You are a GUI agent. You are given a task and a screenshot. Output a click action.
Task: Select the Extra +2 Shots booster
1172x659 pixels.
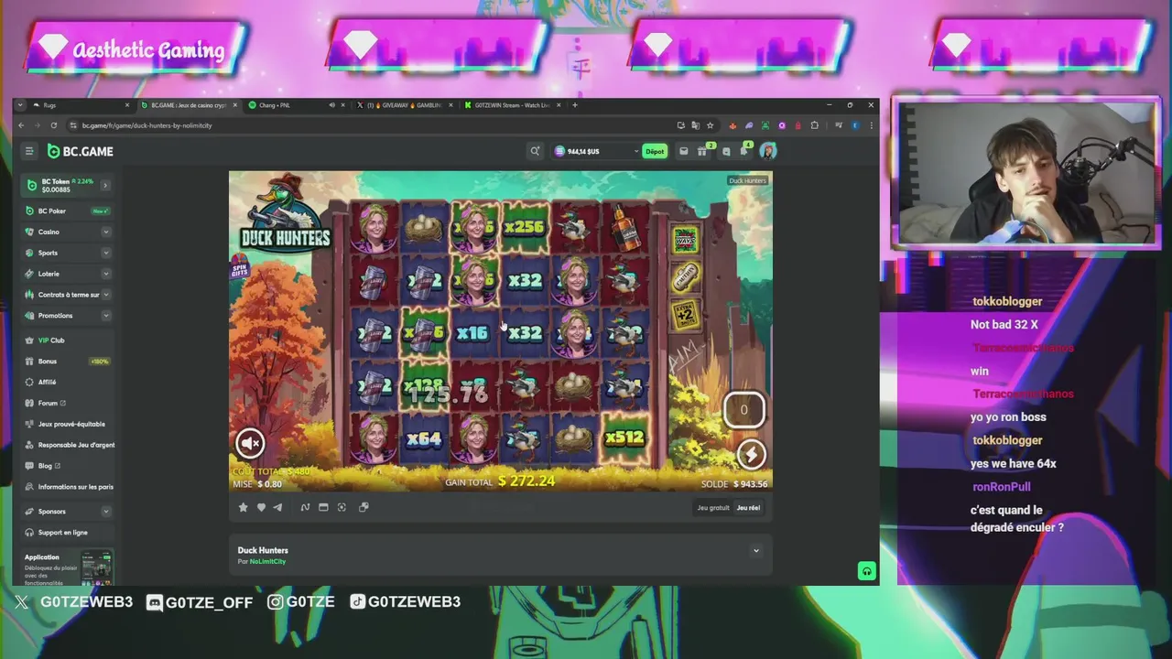pos(686,315)
